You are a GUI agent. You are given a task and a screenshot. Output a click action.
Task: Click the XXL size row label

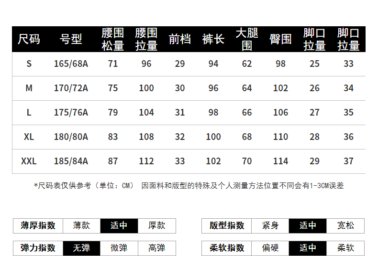29,161
